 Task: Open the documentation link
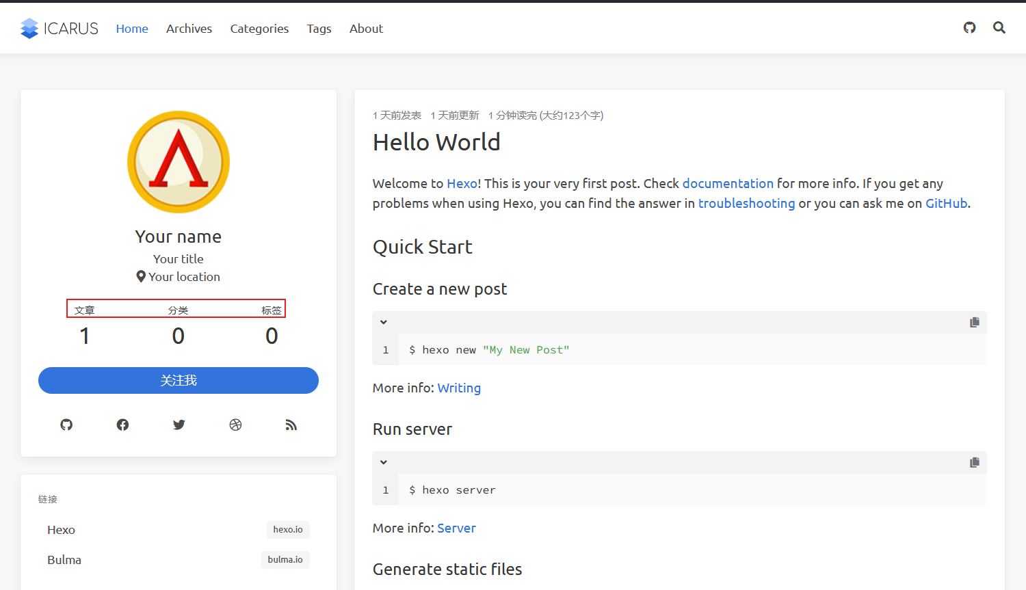728,183
